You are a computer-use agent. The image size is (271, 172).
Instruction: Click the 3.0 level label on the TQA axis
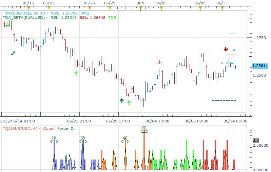[x=256, y=140]
